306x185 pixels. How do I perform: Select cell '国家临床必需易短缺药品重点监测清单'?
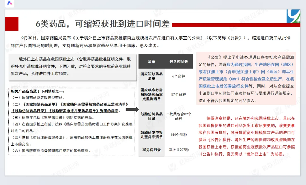click(x=151, y=94)
